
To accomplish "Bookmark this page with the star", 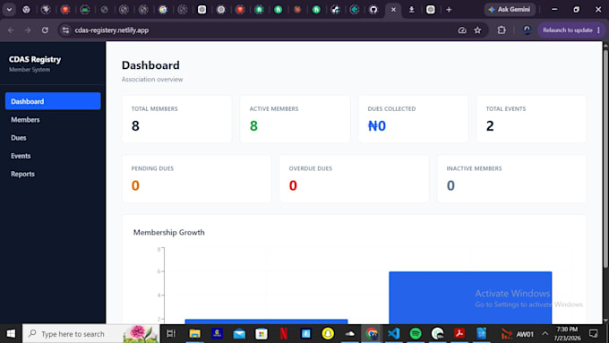I will [477, 30].
